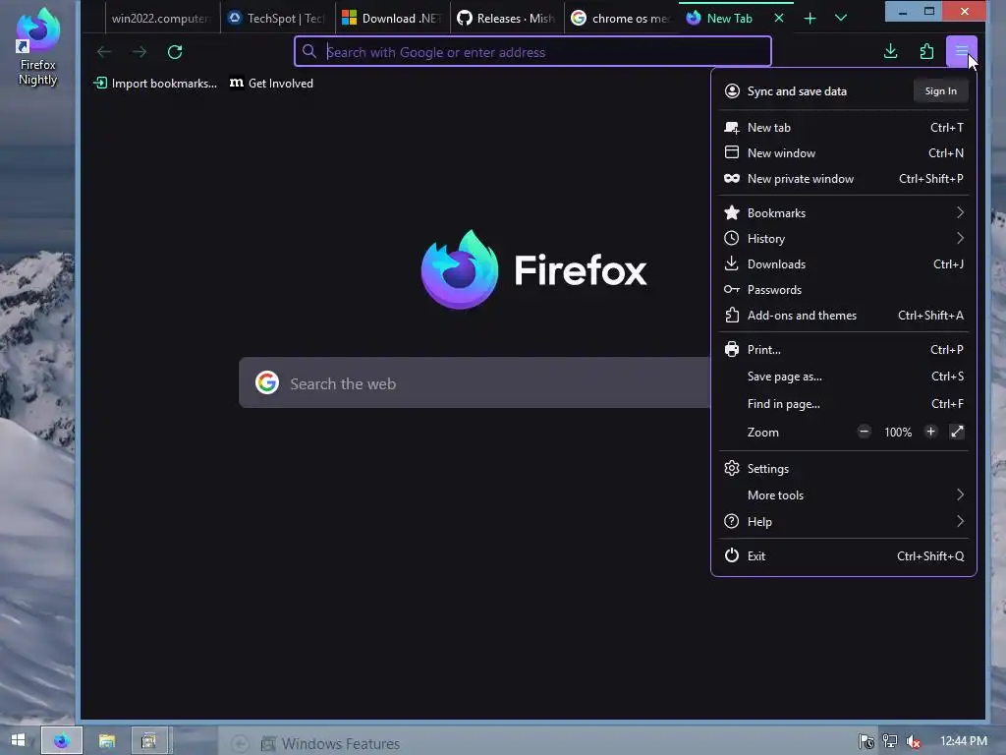
Task: Open New private window
Action: point(844,179)
